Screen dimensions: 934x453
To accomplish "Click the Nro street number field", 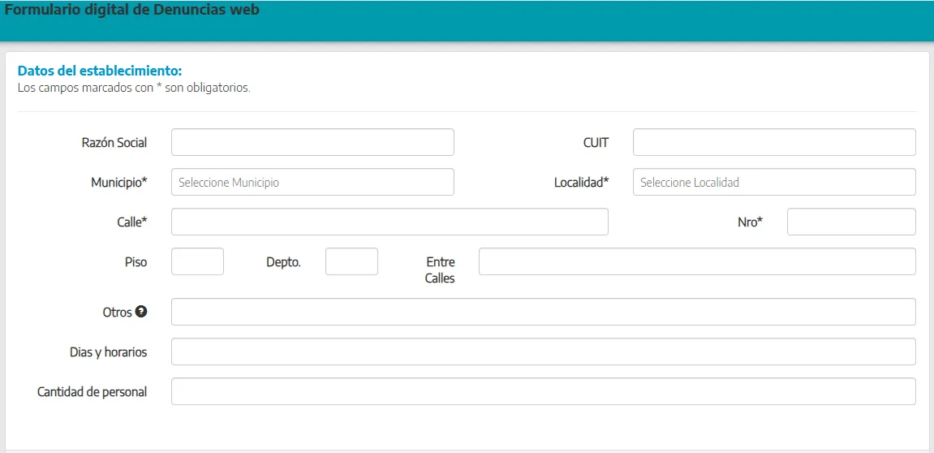I will pos(850,222).
